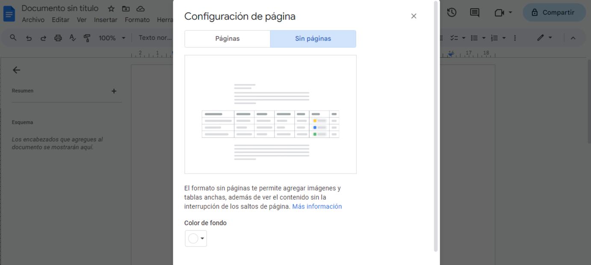Click the version history clock icon

point(452,13)
